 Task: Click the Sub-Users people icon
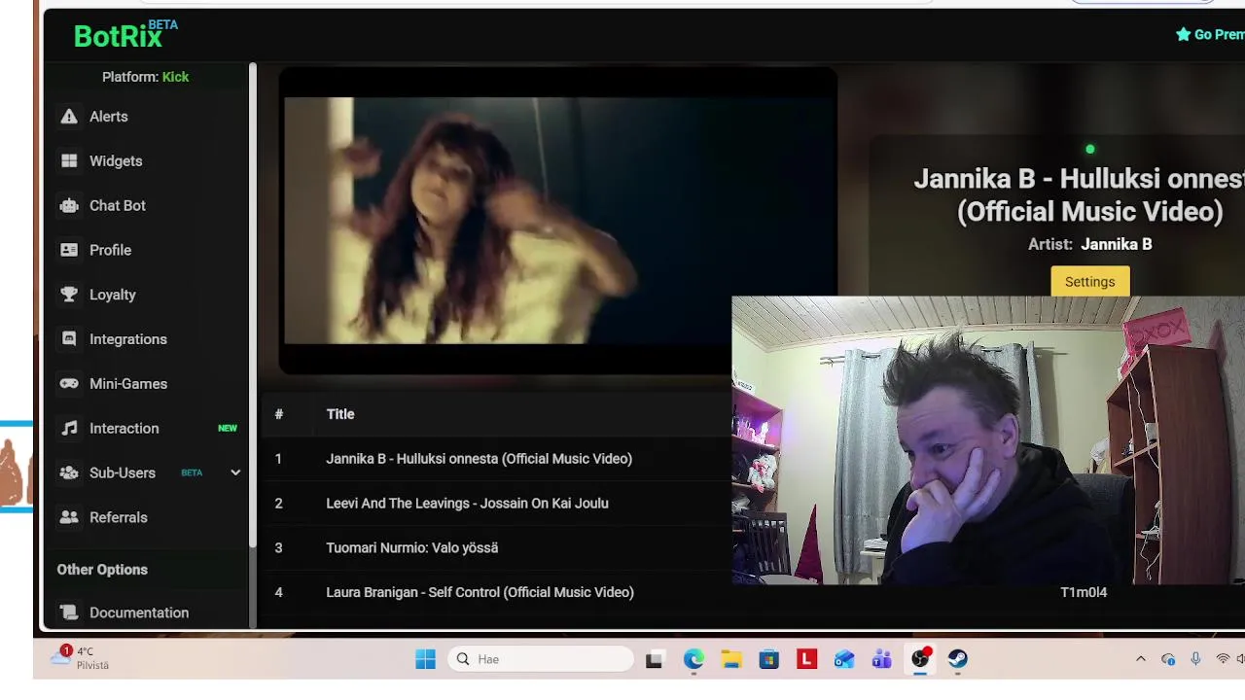click(69, 472)
